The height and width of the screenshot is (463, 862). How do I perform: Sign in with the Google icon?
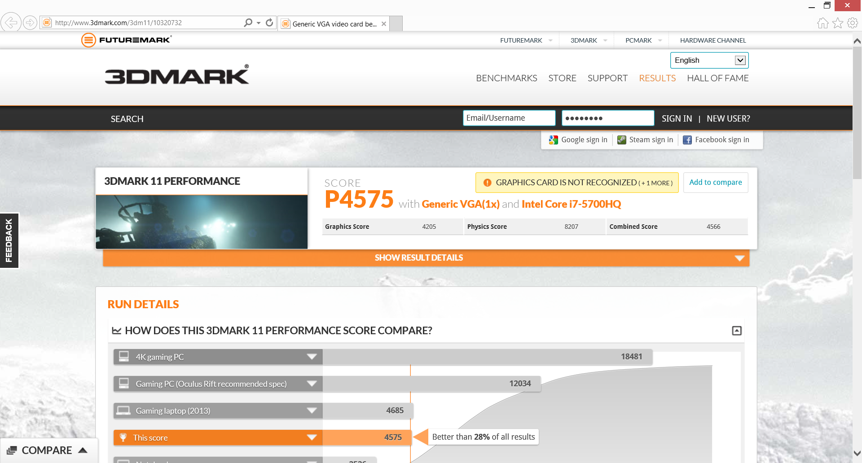click(554, 140)
